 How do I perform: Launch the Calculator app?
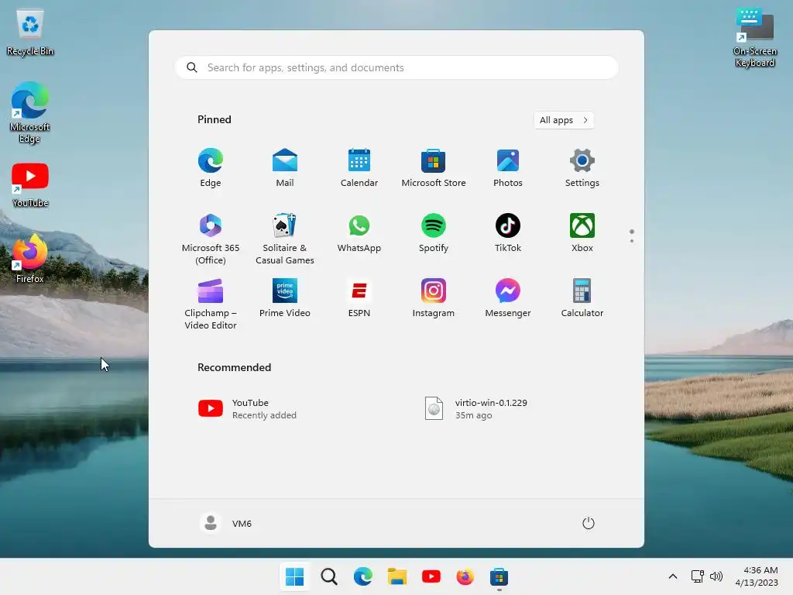point(582,298)
